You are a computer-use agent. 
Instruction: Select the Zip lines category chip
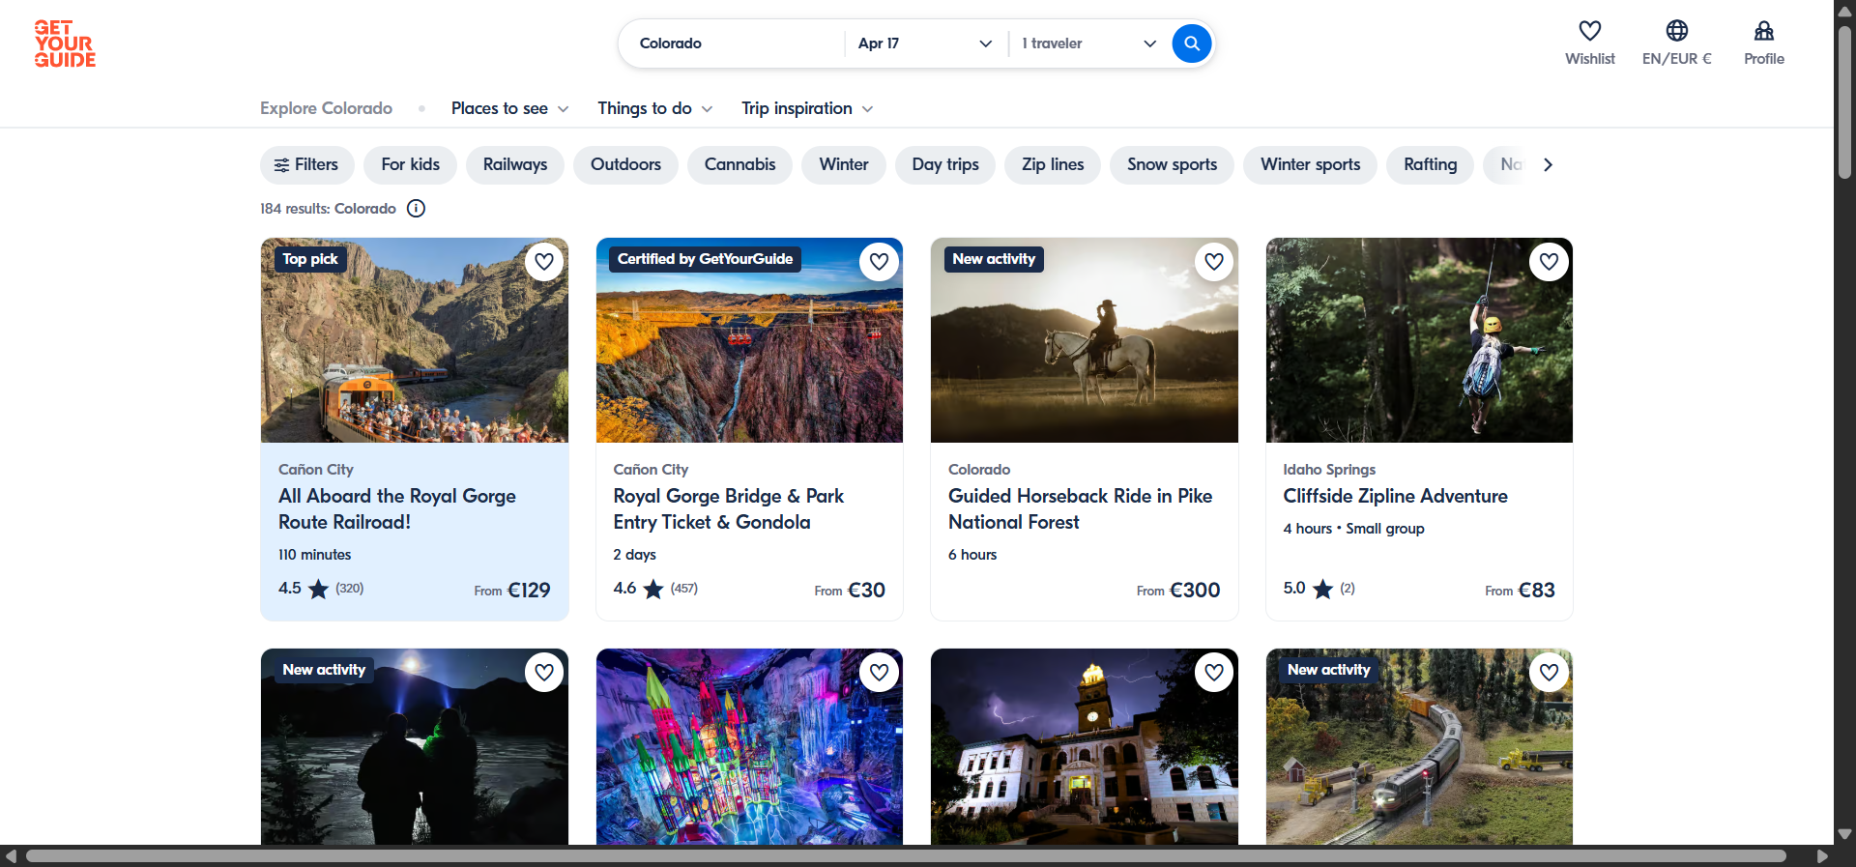(x=1053, y=164)
